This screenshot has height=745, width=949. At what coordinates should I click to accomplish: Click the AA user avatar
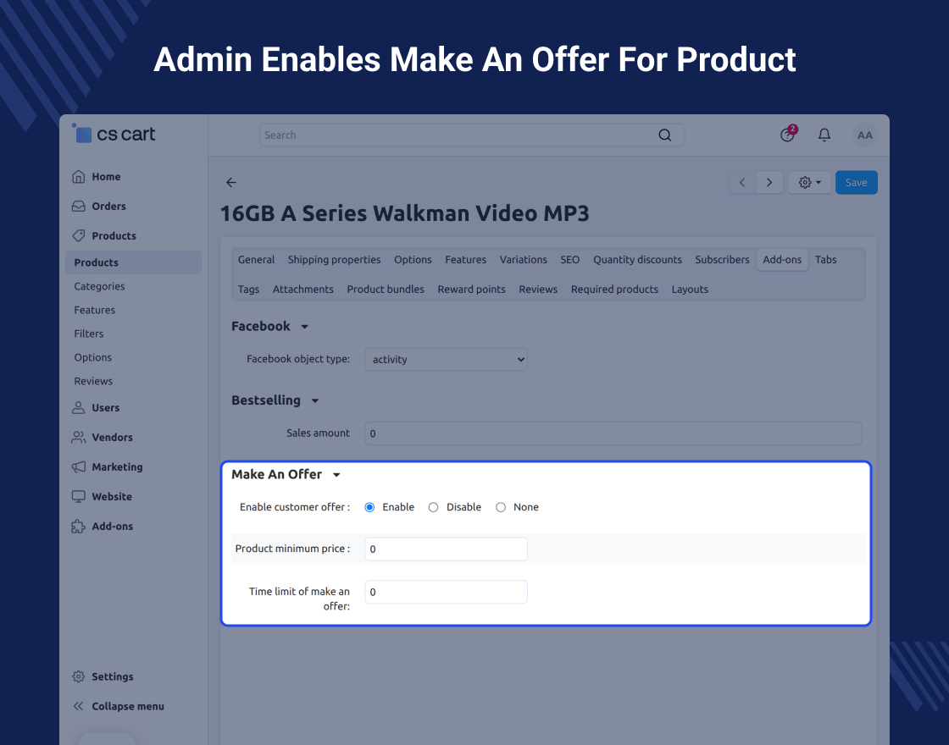865,135
